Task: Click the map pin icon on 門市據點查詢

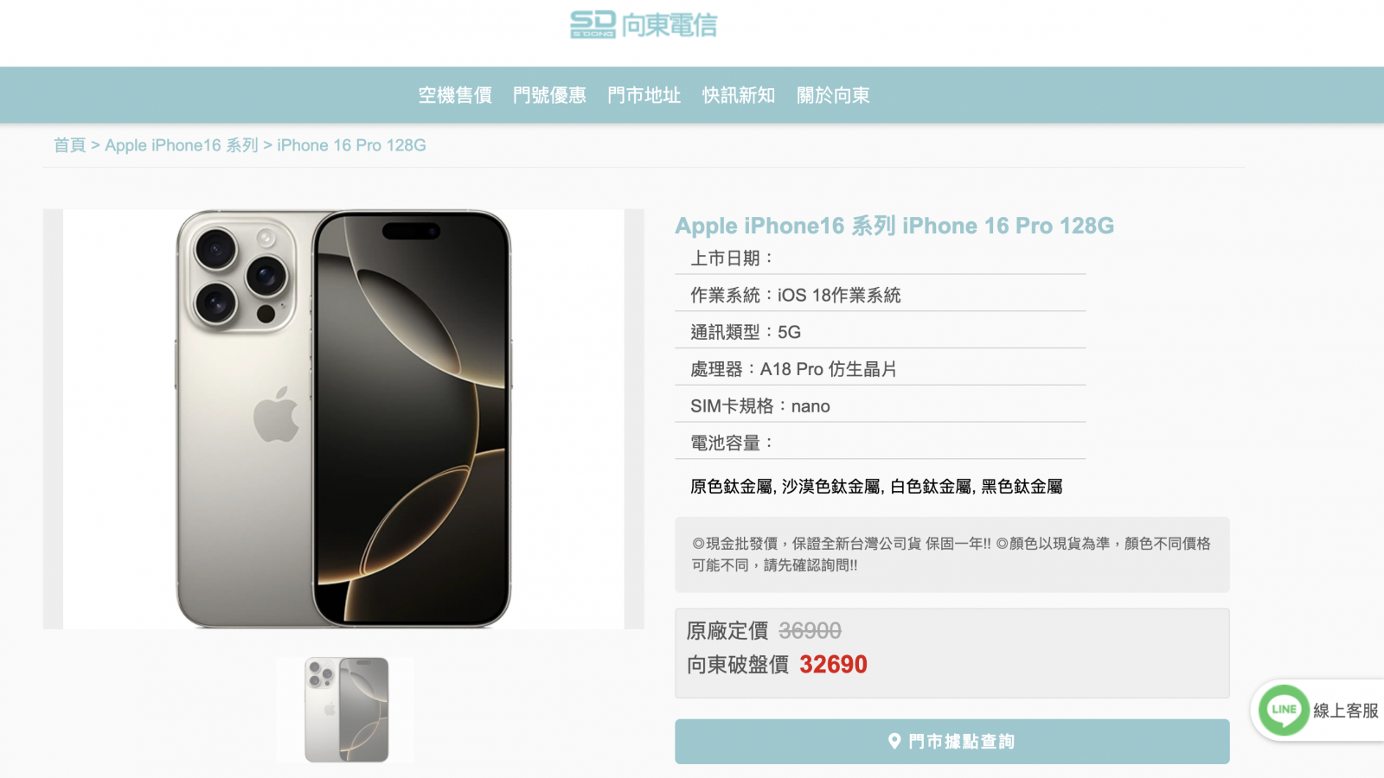Action: [894, 741]
